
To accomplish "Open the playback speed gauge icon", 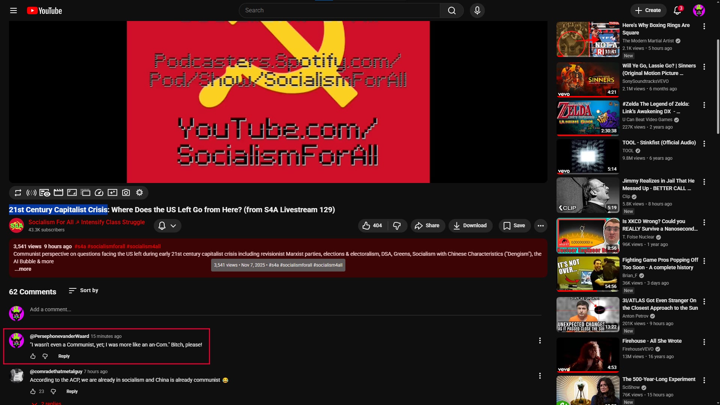I will pos(99,193).
